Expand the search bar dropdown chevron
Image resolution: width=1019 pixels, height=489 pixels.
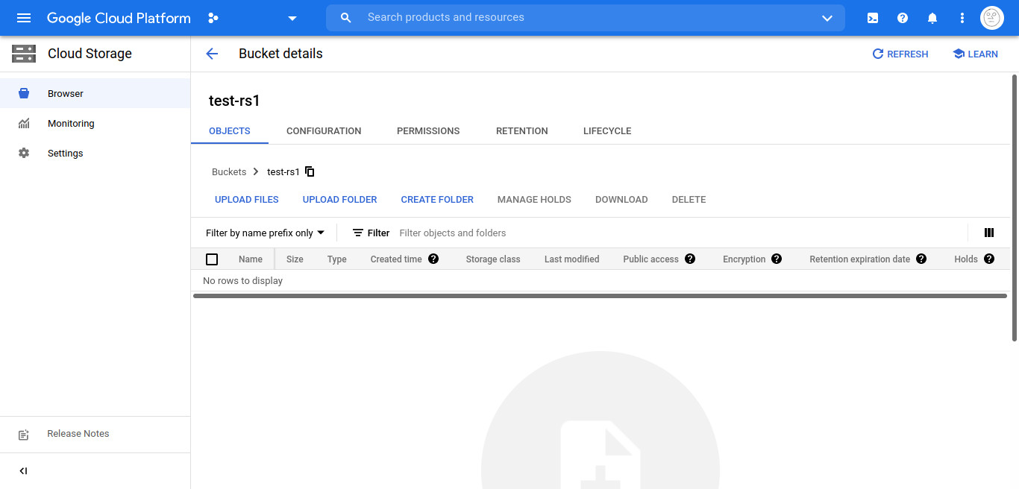click(827, 18)
